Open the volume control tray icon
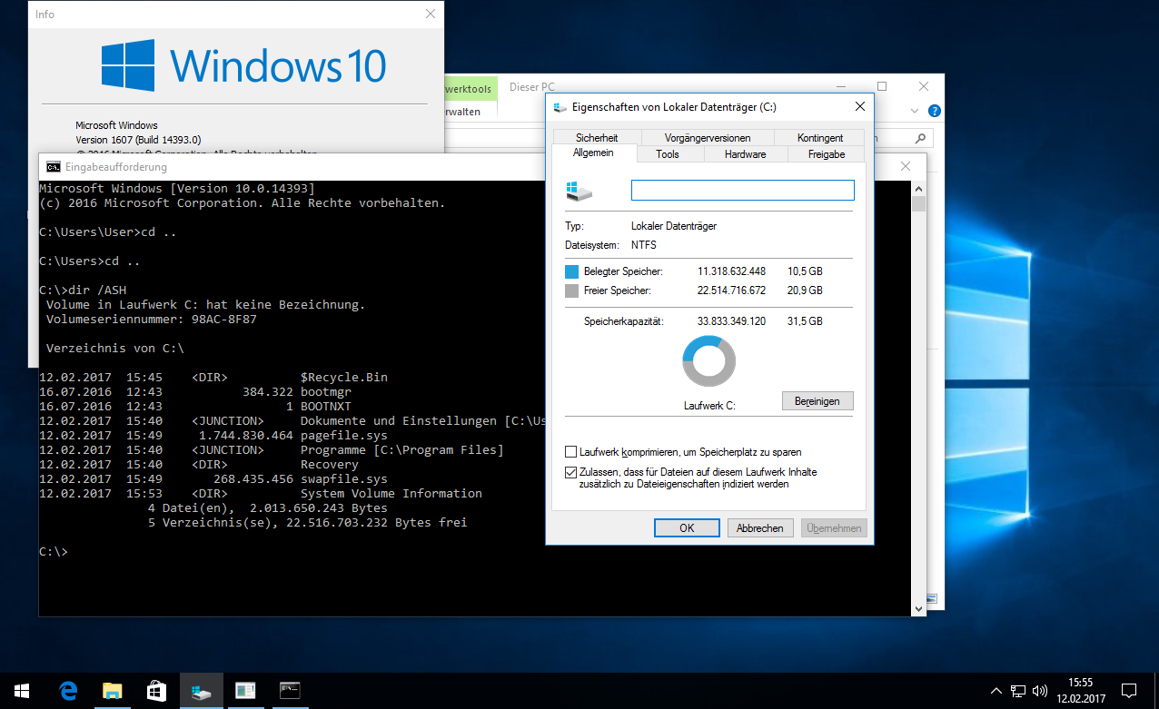 (x=1040, y=691)
